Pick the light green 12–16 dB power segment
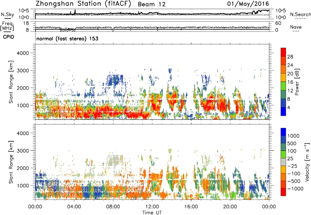The height and width of the screenshot is (215, 311). (x=283, y=86)
